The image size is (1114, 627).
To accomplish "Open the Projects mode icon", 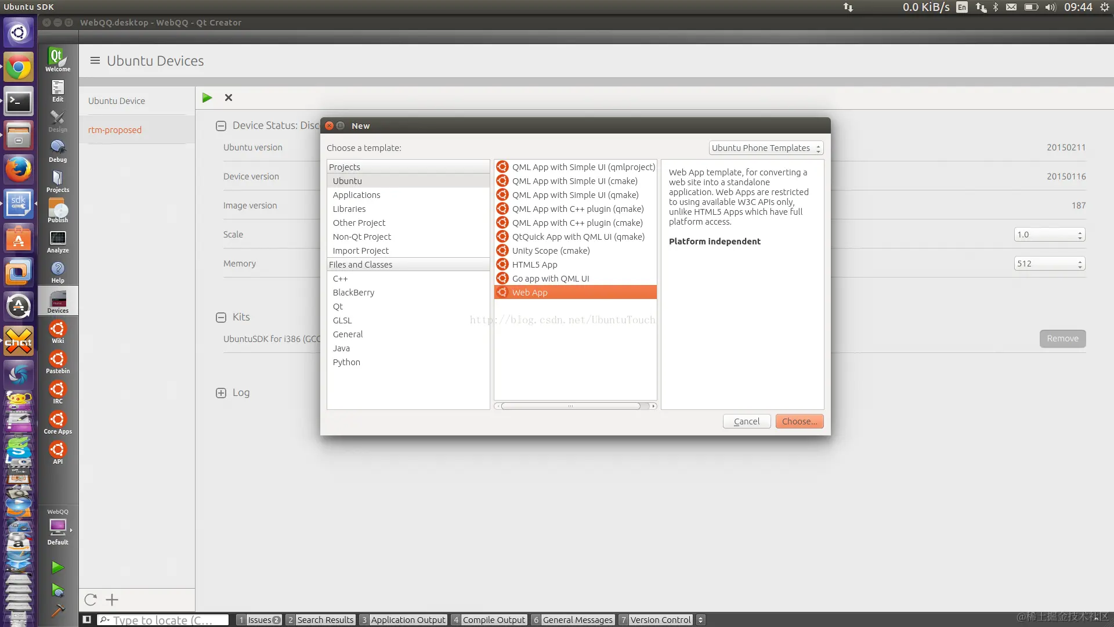I will [x=57, y=181].
